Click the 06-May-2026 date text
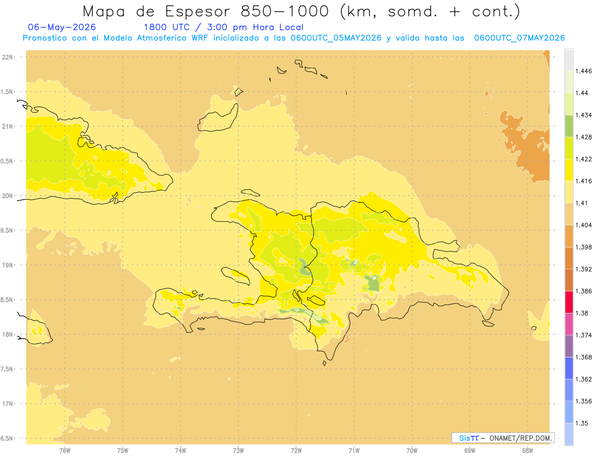 [x=62, y=27]
